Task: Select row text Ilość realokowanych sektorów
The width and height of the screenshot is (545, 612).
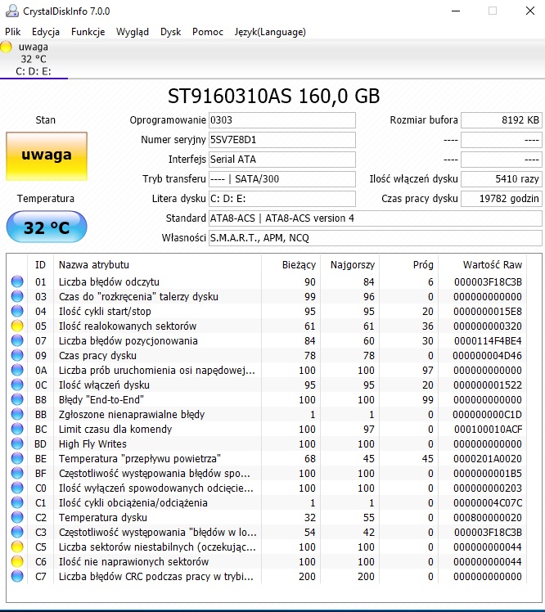Action: point(128,326)
